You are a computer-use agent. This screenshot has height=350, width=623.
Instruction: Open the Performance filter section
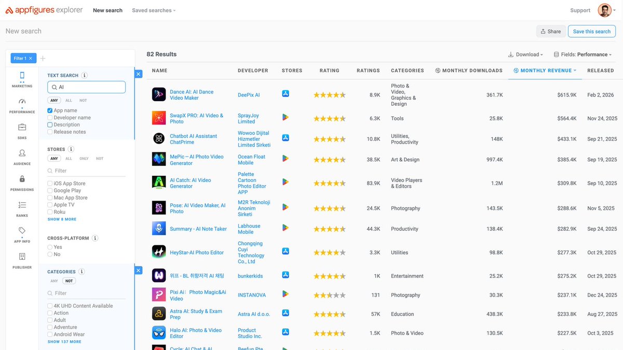pyautogui.click(x=22, y=105)
